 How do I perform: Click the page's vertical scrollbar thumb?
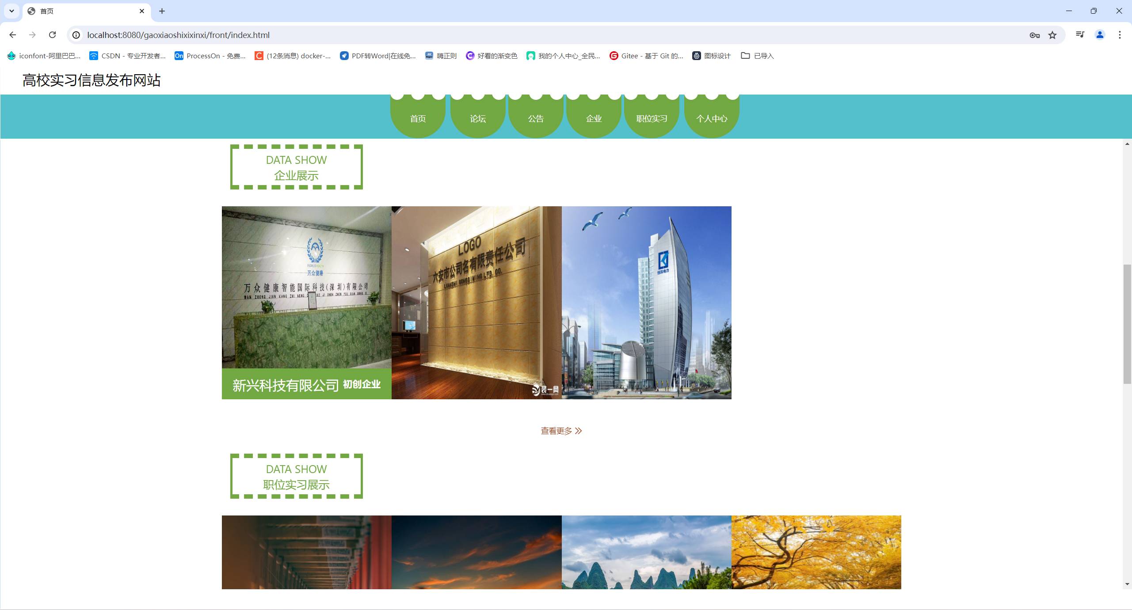1127,324
